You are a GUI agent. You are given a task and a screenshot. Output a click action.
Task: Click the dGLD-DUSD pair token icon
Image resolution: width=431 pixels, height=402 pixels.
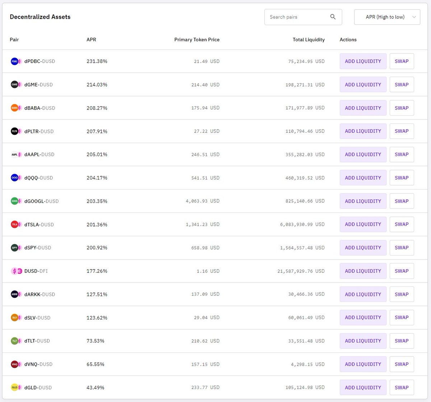[17, 388]
